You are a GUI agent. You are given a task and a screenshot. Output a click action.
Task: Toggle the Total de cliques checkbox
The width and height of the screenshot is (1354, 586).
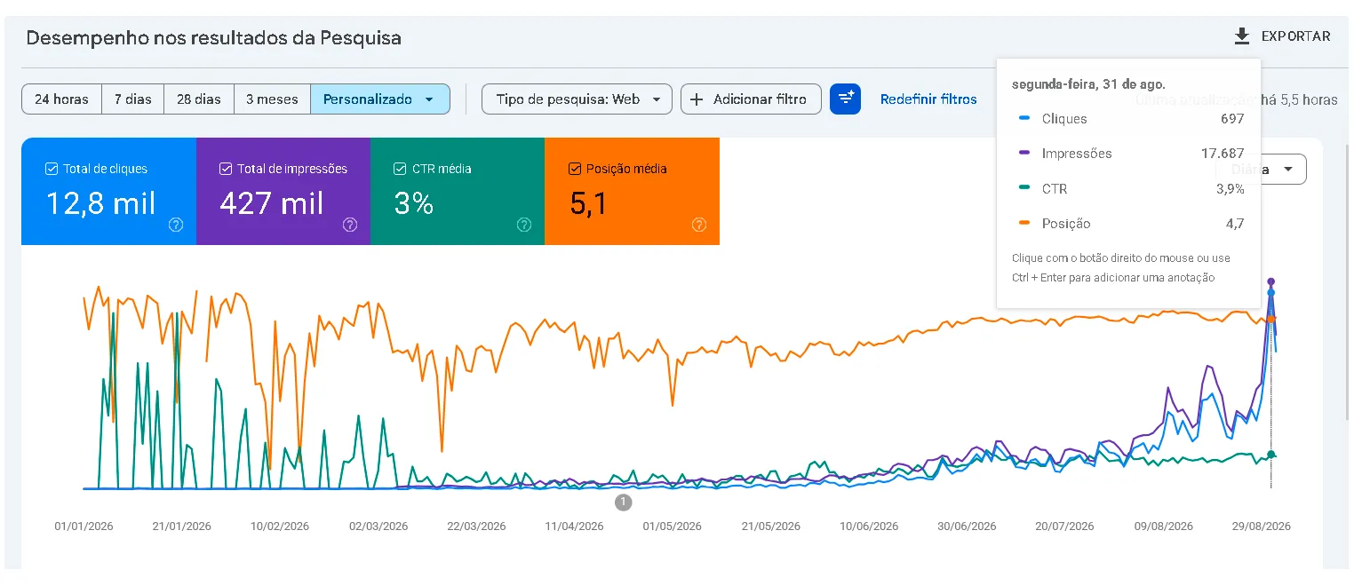coord(51,169)
